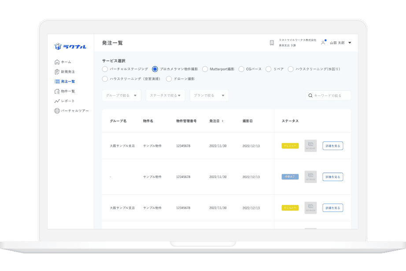Click the user profile icon with notification dot
The width and height of the screenshot is (406, 271).
[324, 42]
